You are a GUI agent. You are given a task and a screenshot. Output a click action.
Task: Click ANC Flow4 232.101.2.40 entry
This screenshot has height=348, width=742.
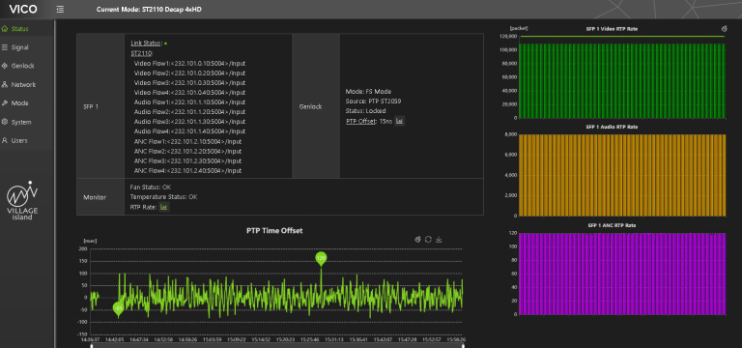187,171
